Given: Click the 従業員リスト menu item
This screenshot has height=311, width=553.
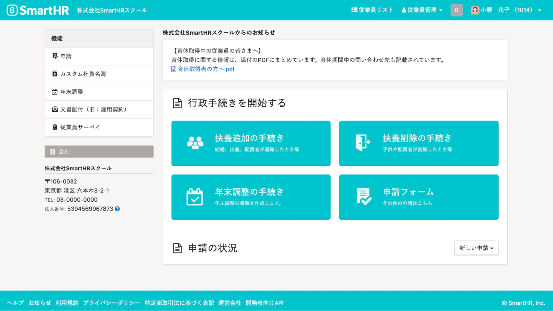Looking at the screenshot, I should (x=373, y=10).
